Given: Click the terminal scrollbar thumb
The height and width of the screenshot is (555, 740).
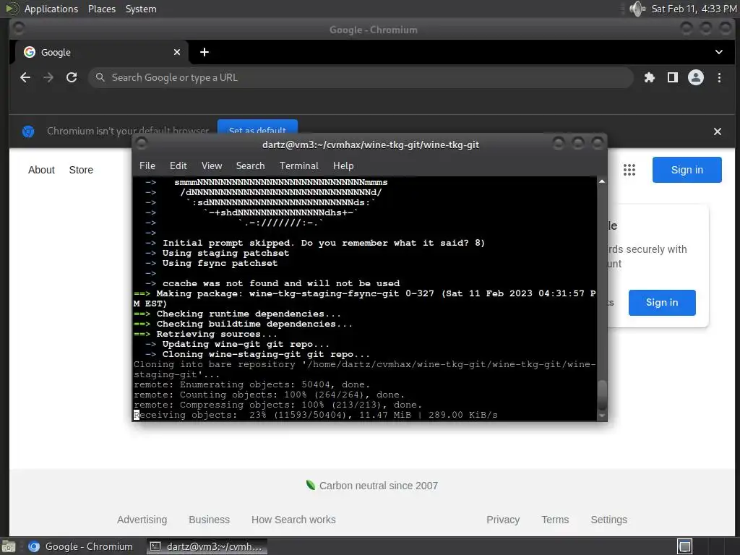Looking at the screenshot, I should (602, 395).
